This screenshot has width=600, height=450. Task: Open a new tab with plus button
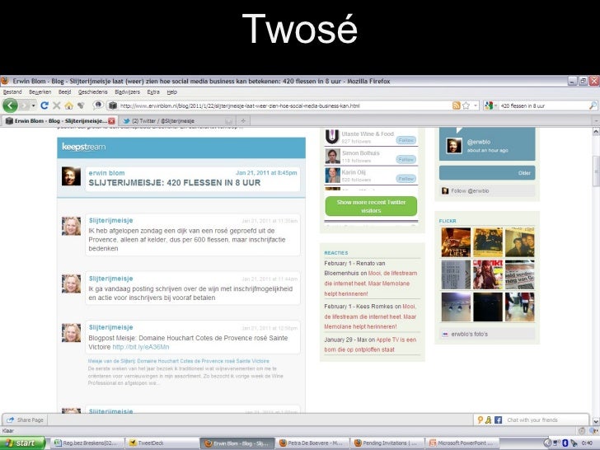(243, 121)
